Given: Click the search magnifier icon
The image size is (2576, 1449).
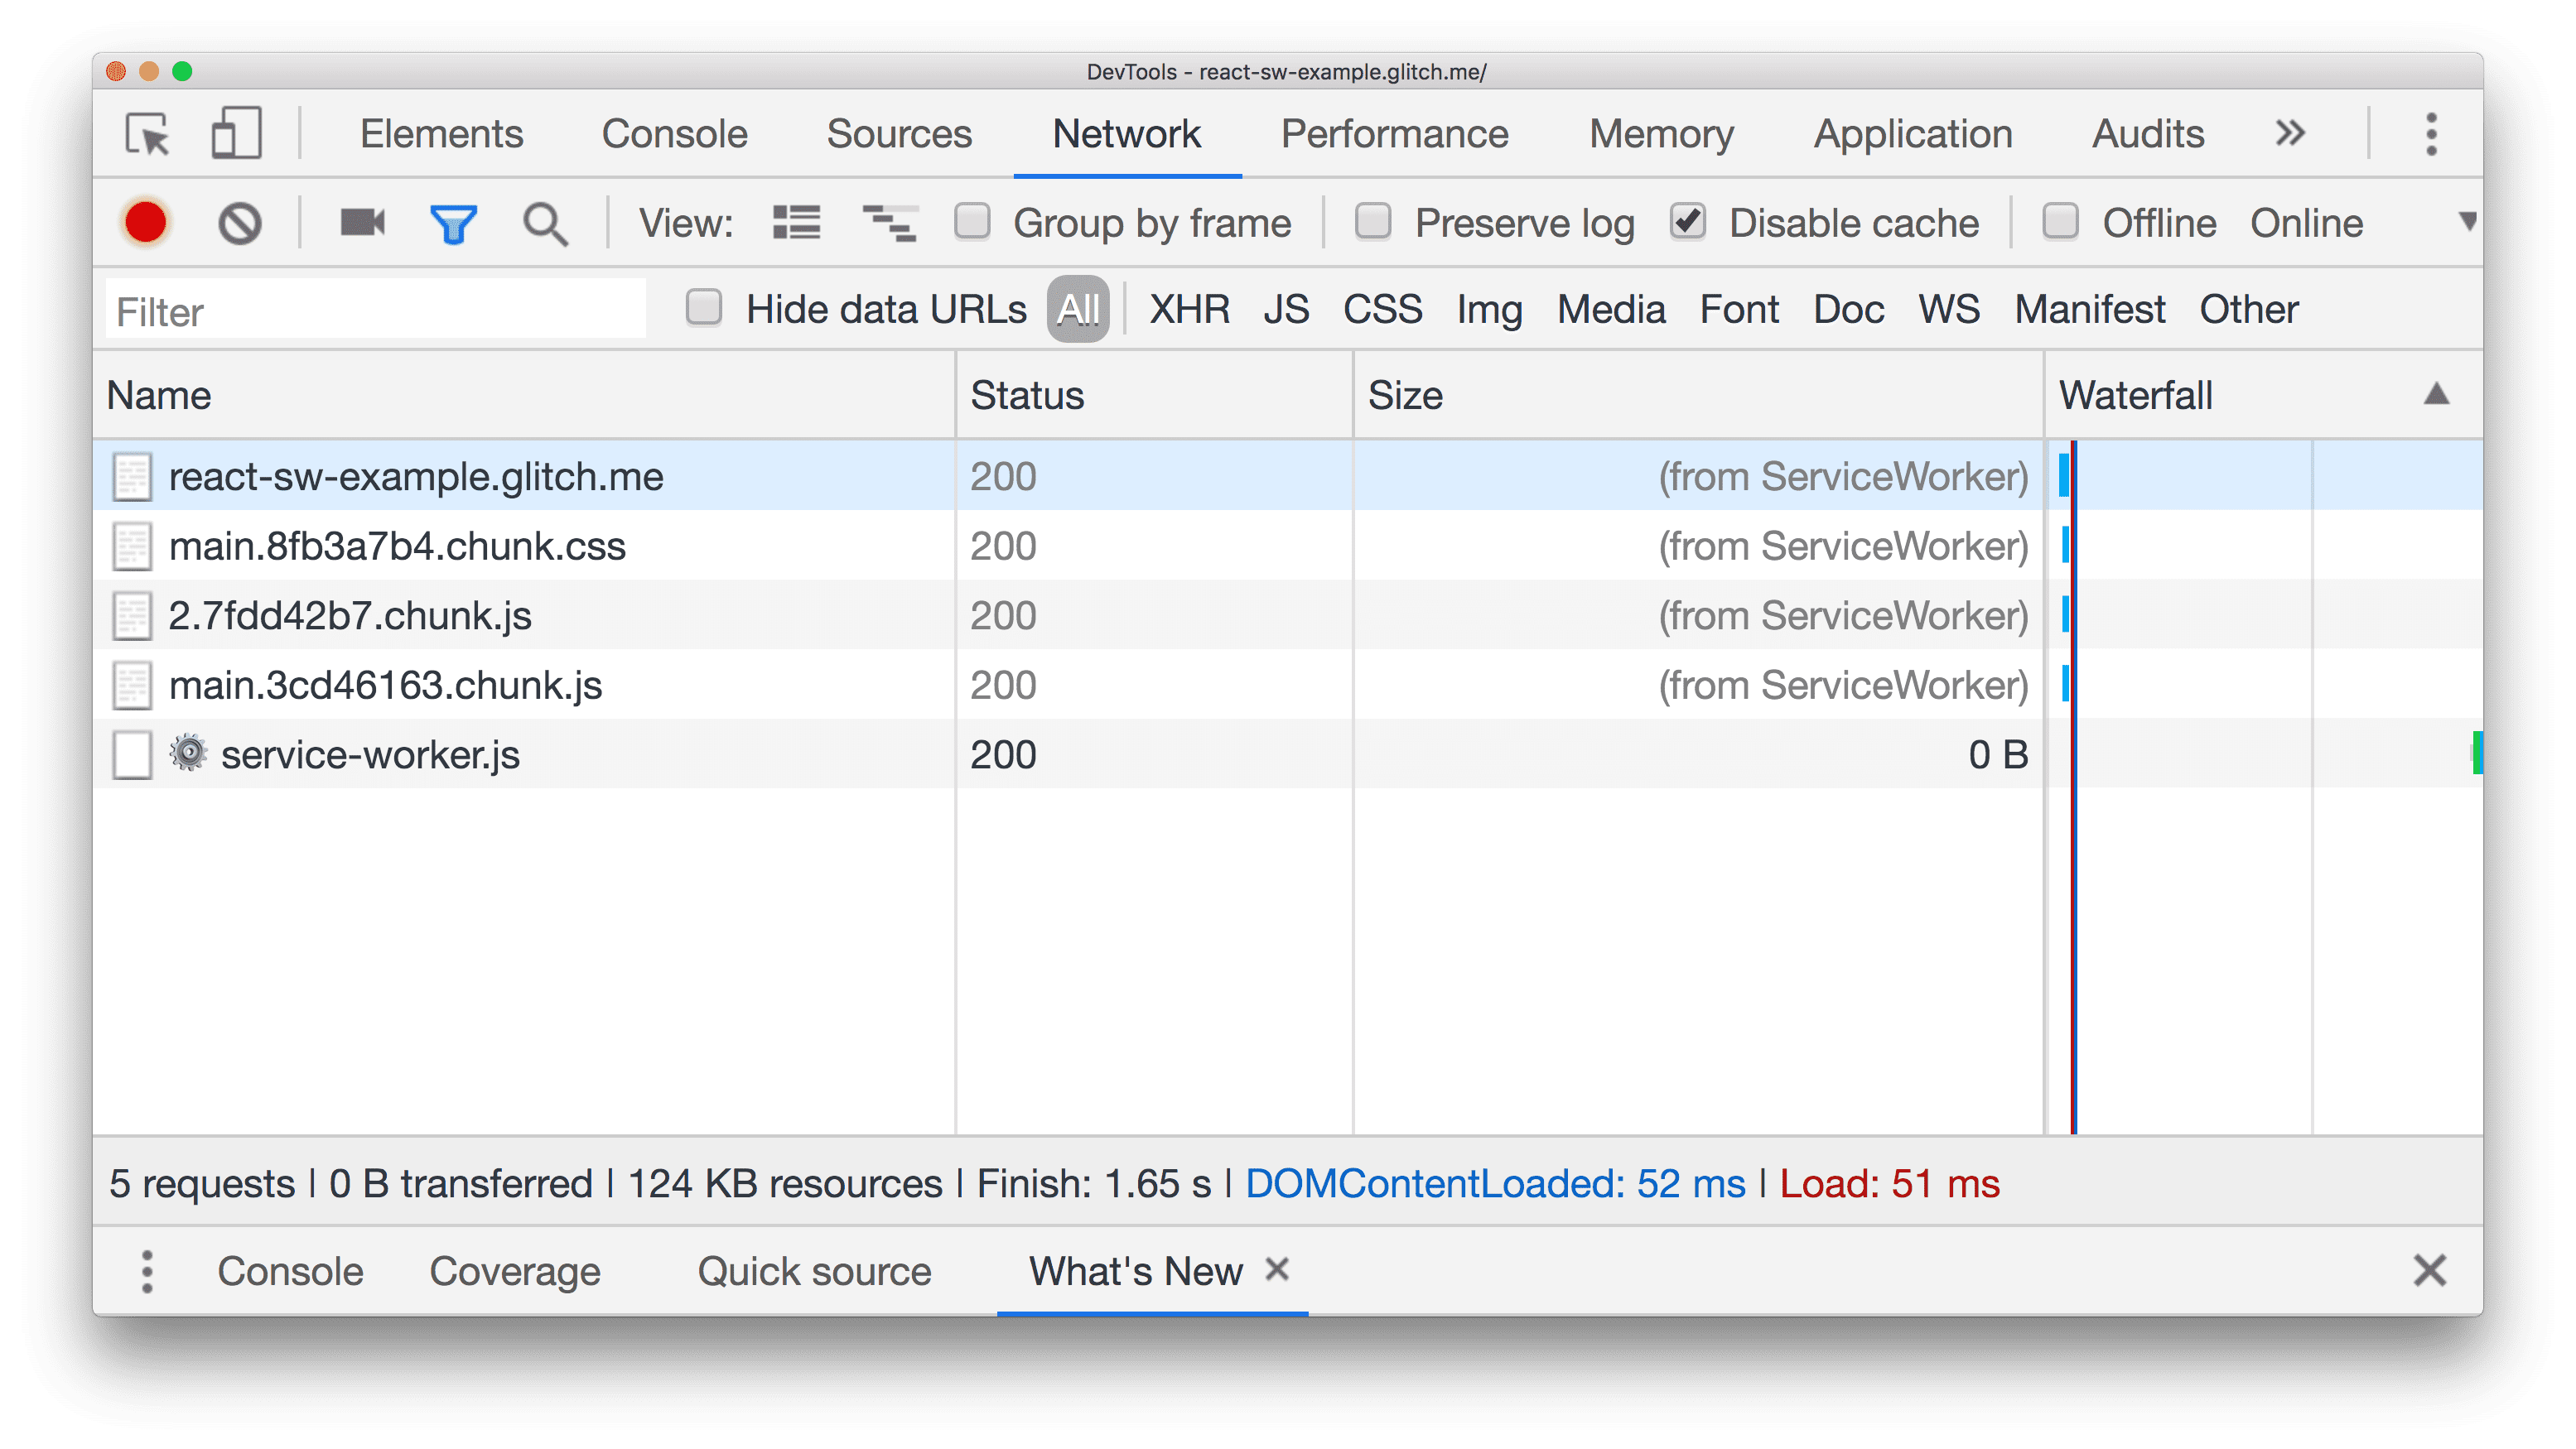Looking at the screenshot, I should [x=545, y=224].
